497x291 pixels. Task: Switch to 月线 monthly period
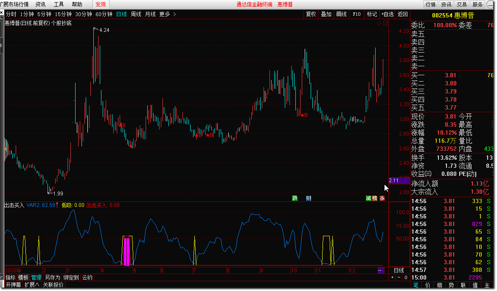coord(150,14)
